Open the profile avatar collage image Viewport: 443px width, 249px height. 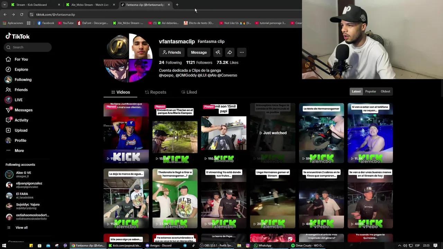pyautogui.click(x=128, y=58)
